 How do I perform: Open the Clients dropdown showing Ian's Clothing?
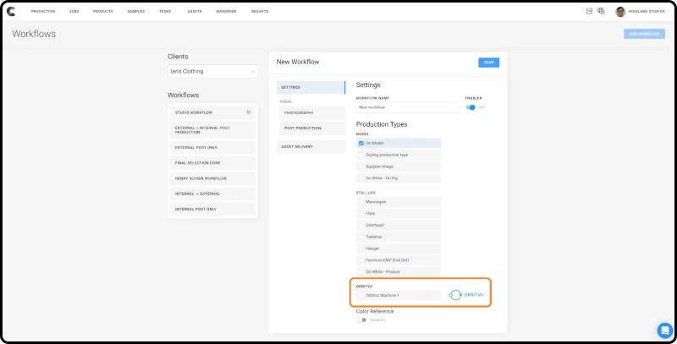coord(212,72)
